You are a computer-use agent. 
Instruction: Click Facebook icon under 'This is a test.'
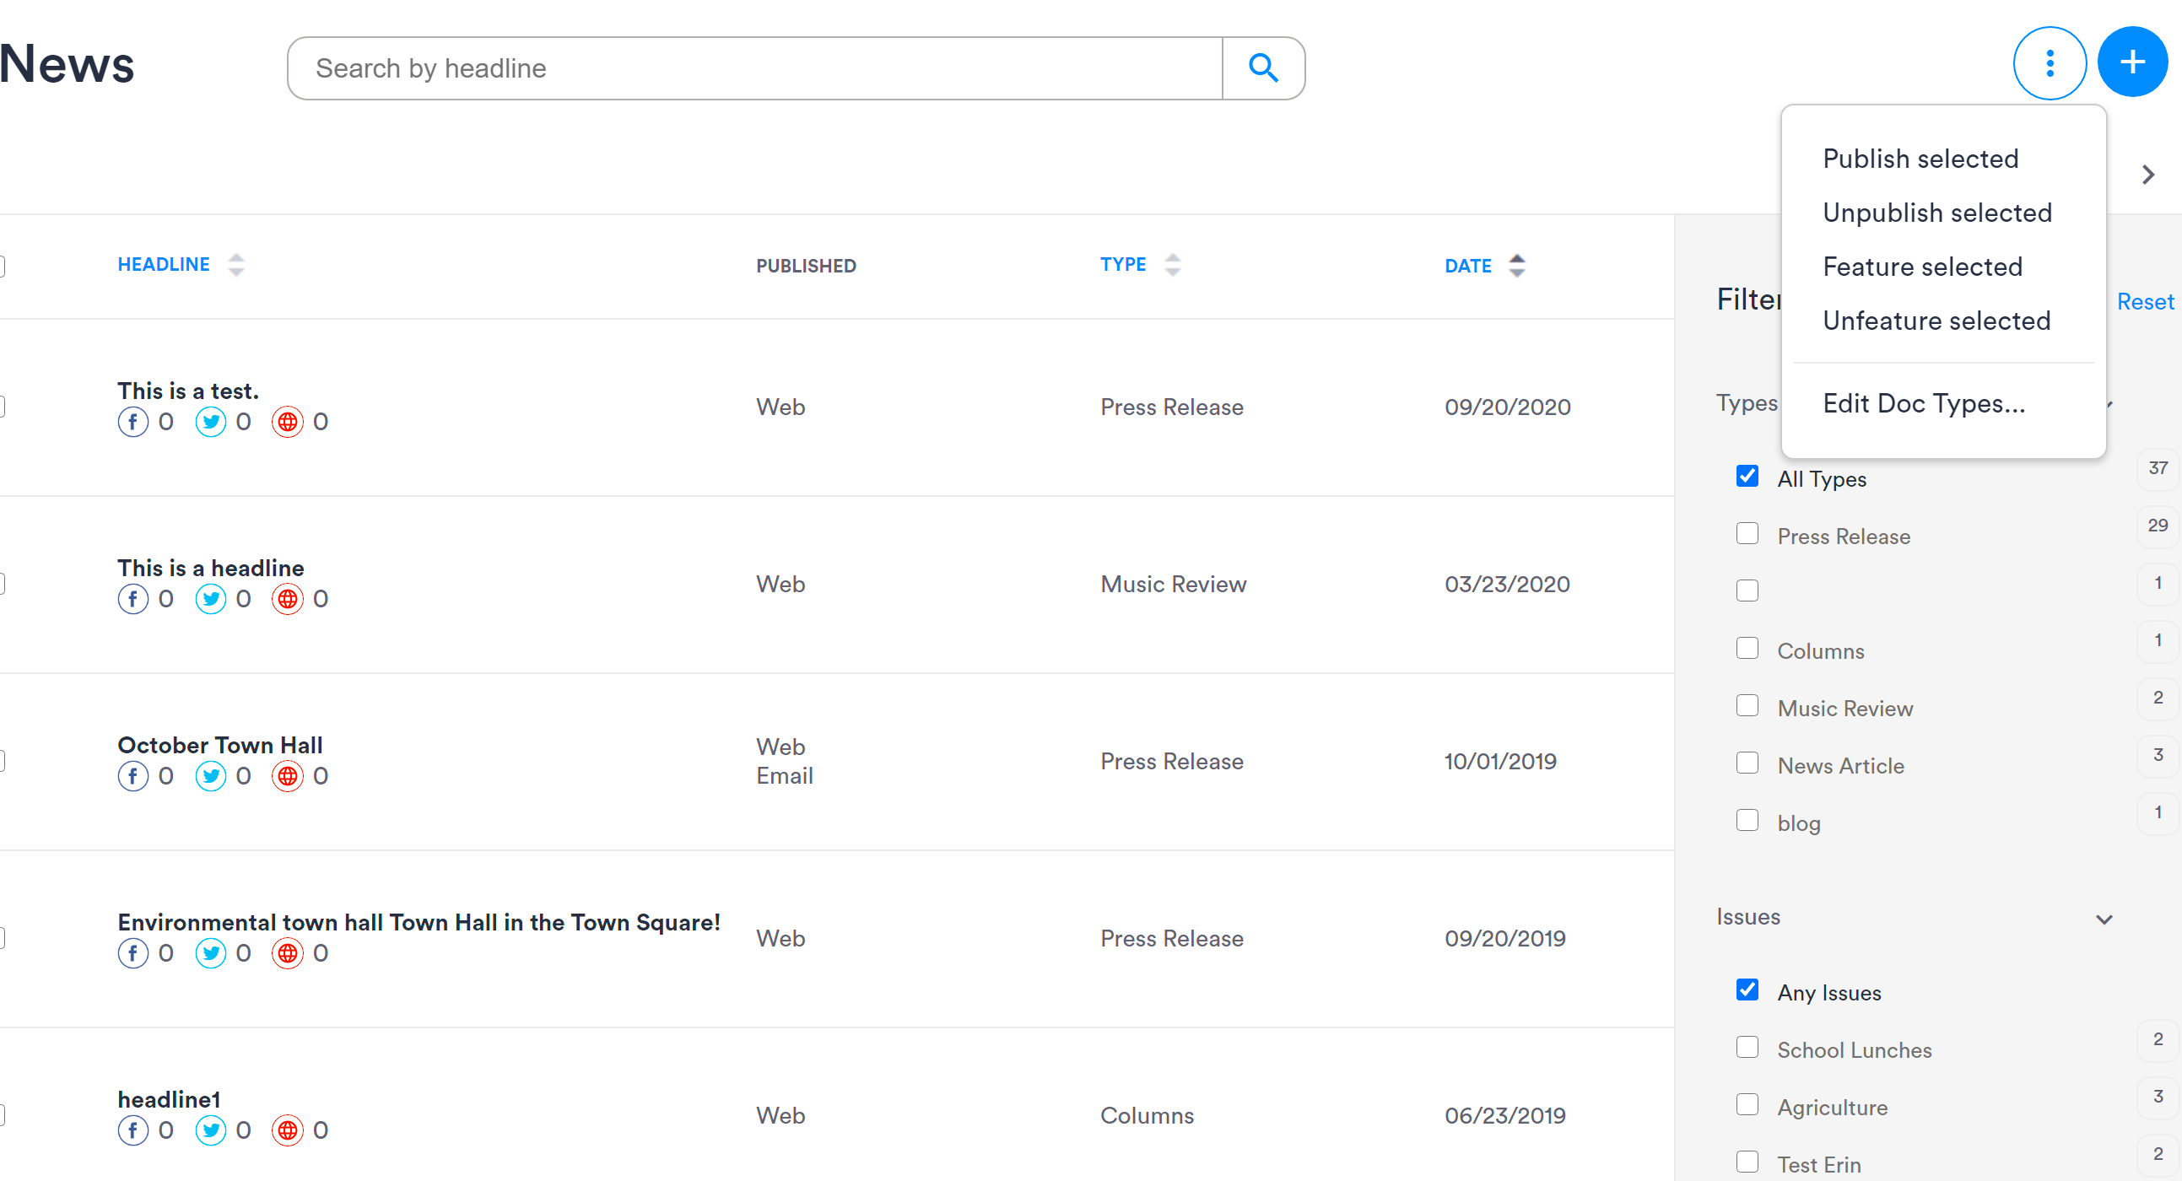coord(133,422)
